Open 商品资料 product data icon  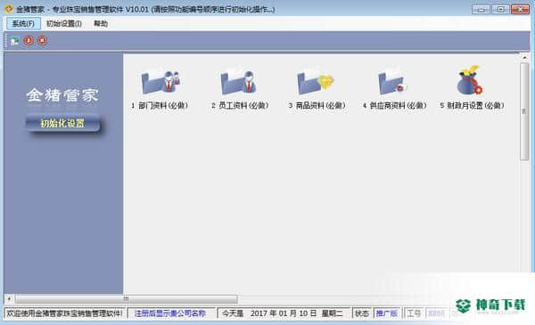[x=316, y=82]
